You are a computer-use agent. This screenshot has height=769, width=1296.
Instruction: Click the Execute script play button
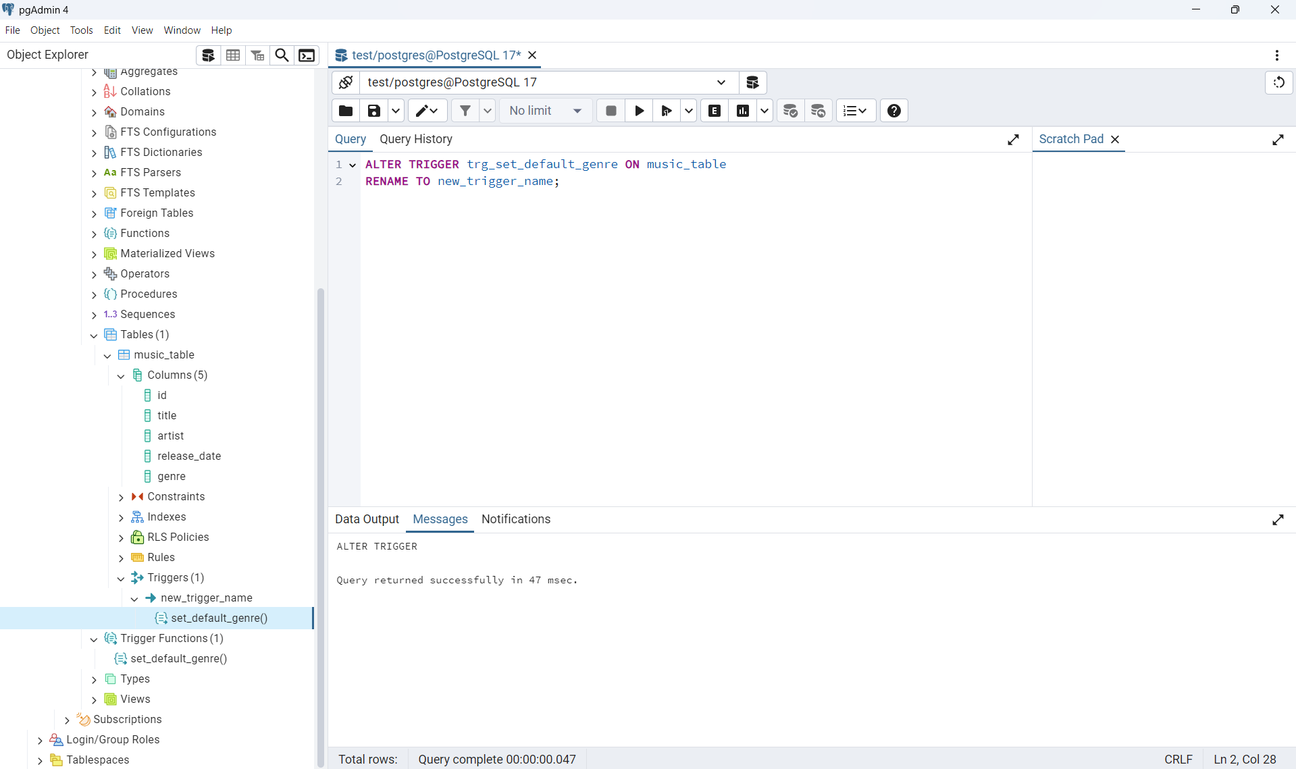(639, 111)
